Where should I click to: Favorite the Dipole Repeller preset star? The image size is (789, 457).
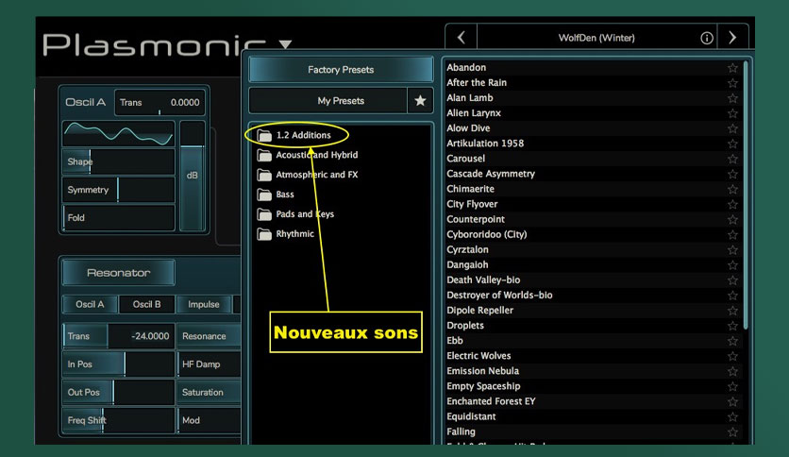[732, 311]
